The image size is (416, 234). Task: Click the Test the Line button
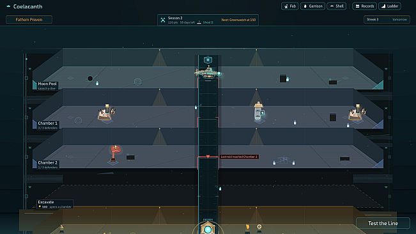point(383,223)
